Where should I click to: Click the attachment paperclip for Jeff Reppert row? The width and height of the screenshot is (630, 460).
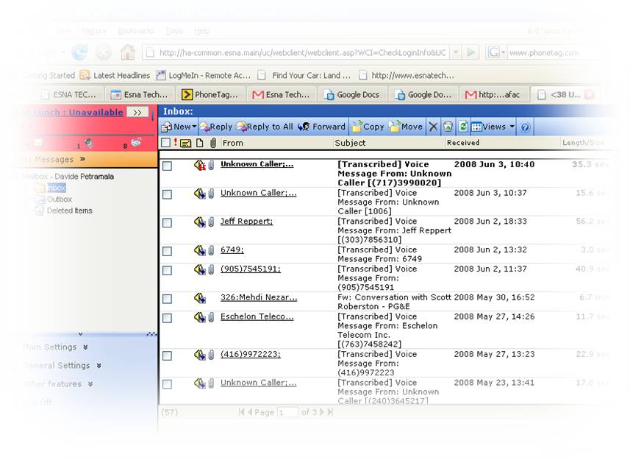(211, 222)
